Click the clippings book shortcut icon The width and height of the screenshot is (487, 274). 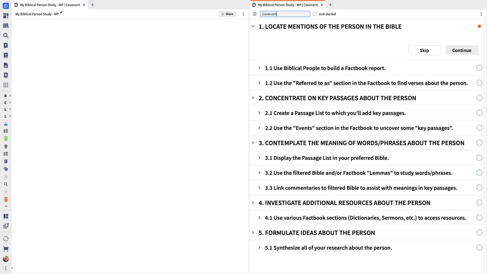click(6, 161)
